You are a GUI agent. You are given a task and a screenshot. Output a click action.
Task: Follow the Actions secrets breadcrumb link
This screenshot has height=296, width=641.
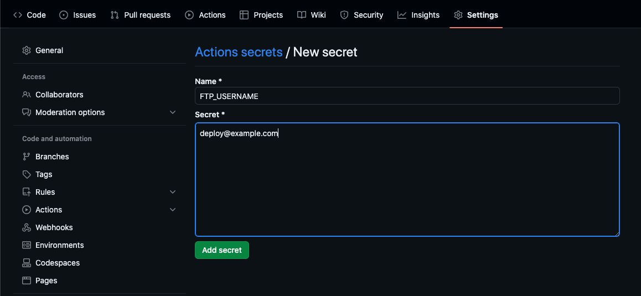click(239, 52)
